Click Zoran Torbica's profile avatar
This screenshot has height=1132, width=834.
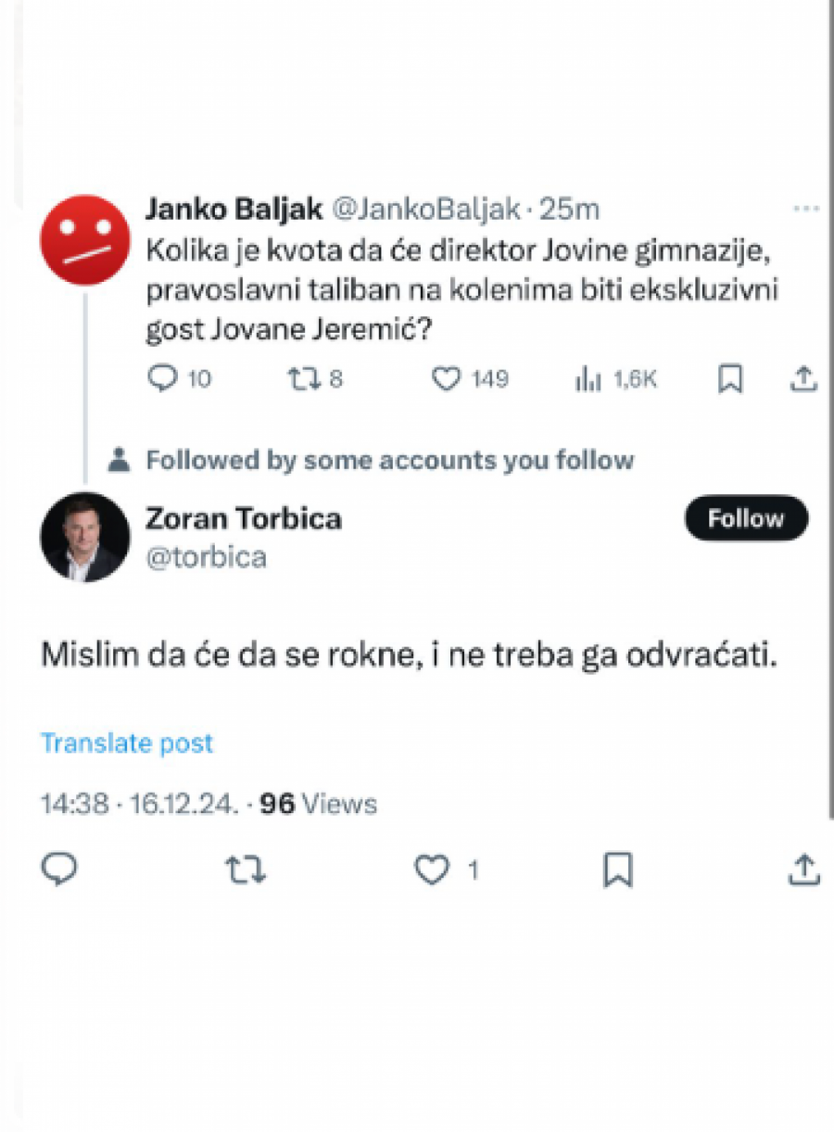click(x=84, y=538)
